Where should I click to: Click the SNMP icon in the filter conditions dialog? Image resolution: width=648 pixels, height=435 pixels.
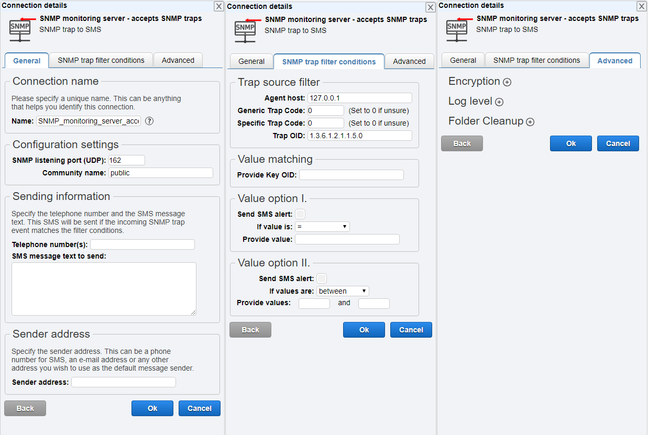[246, 30]
